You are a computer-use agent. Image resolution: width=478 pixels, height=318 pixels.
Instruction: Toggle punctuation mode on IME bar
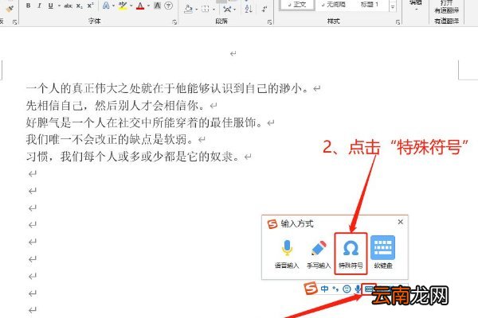pos(335,289)
